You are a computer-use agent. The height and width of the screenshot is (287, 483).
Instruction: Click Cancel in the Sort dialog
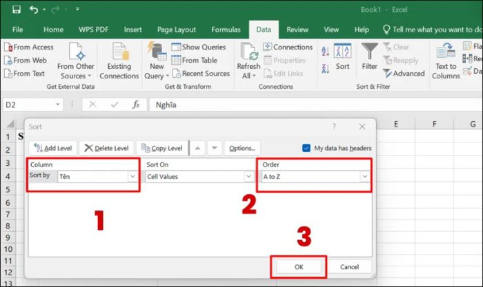(349, 267)
